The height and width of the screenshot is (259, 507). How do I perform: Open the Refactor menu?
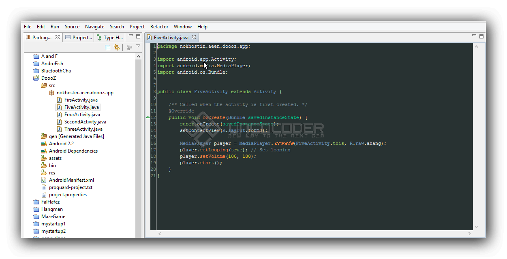[159, 27]
